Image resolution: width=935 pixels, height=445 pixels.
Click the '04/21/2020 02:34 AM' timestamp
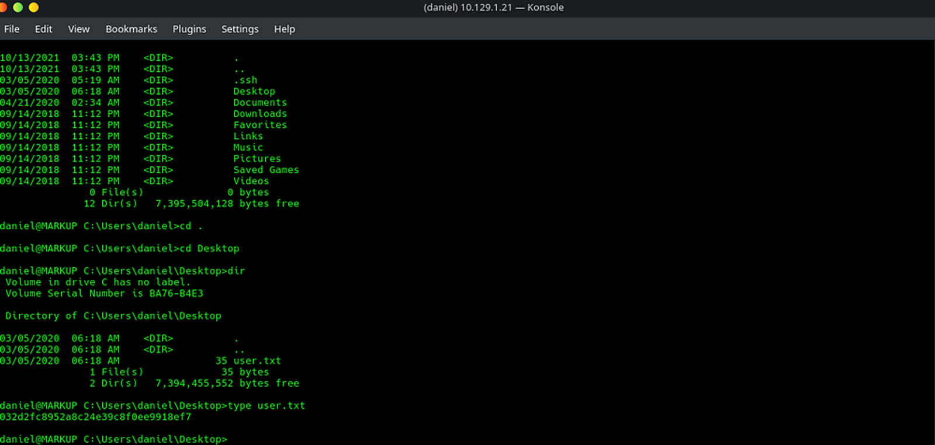60,103
